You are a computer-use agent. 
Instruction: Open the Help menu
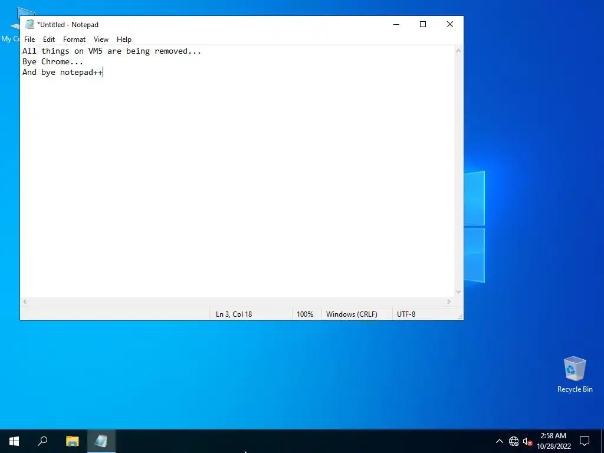[124, 40]
